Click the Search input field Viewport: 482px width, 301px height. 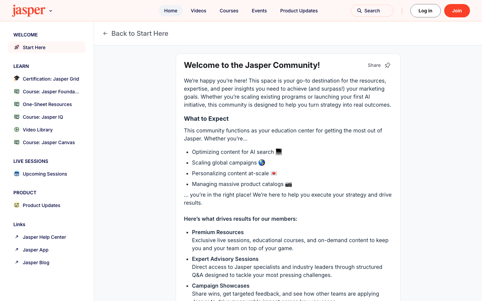pos(372,11)
